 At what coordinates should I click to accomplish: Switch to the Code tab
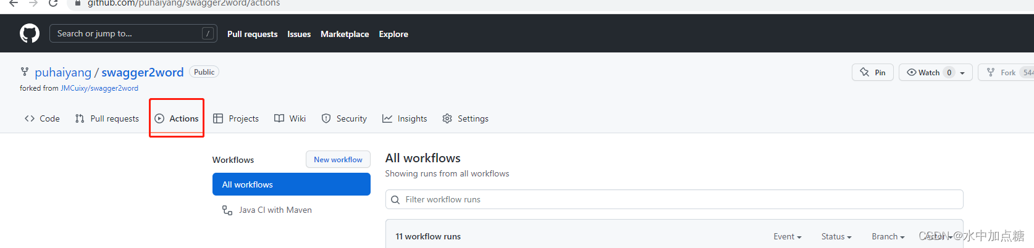(x=42, y=118)
